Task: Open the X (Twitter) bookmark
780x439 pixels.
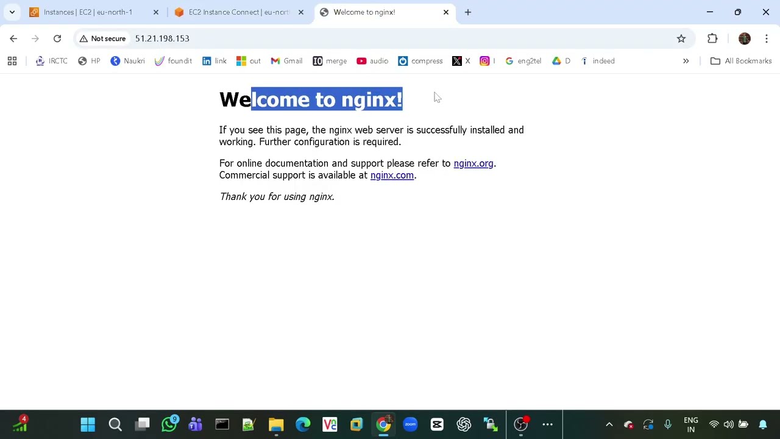Action: point(461,61)
